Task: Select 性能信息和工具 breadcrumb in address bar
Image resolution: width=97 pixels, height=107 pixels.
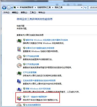Action: pyautogui.click(x=44, y=7)
